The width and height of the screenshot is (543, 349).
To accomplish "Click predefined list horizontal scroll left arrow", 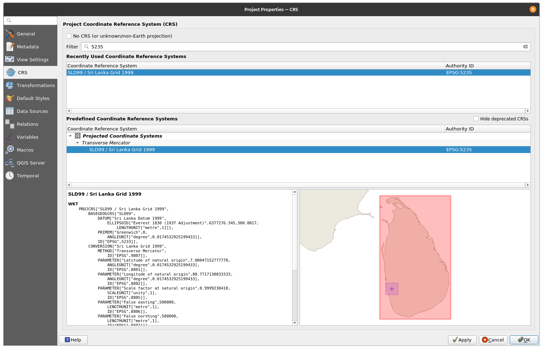I will pyautogui.click(x=69, y=185).
